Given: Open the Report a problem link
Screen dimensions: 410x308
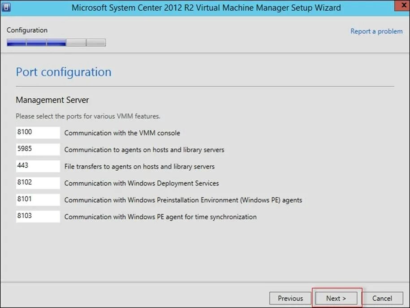Looking at the screenshot, I should click(x=376, y=31).
